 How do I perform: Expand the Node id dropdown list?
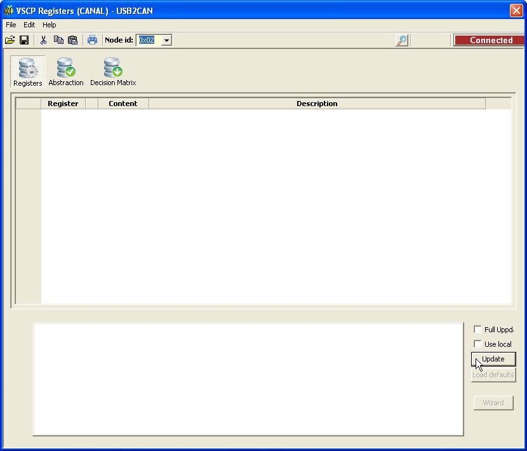click(166, 40)
